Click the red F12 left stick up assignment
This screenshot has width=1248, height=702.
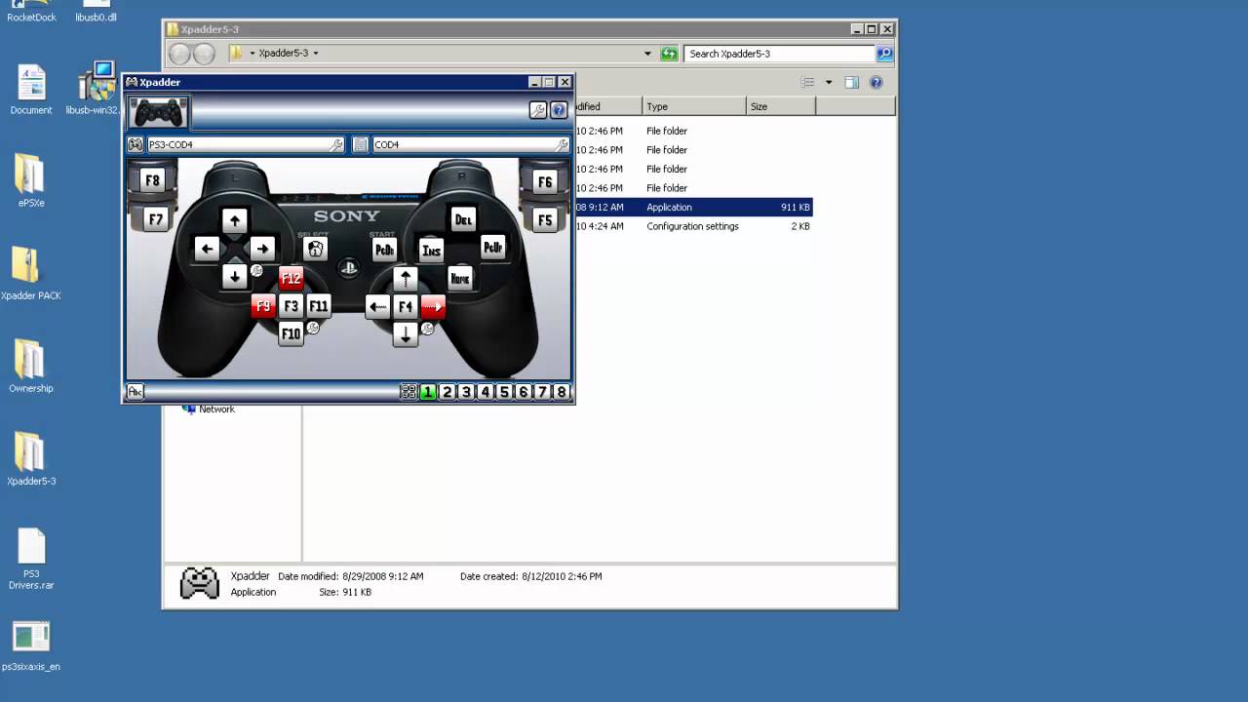291,278
